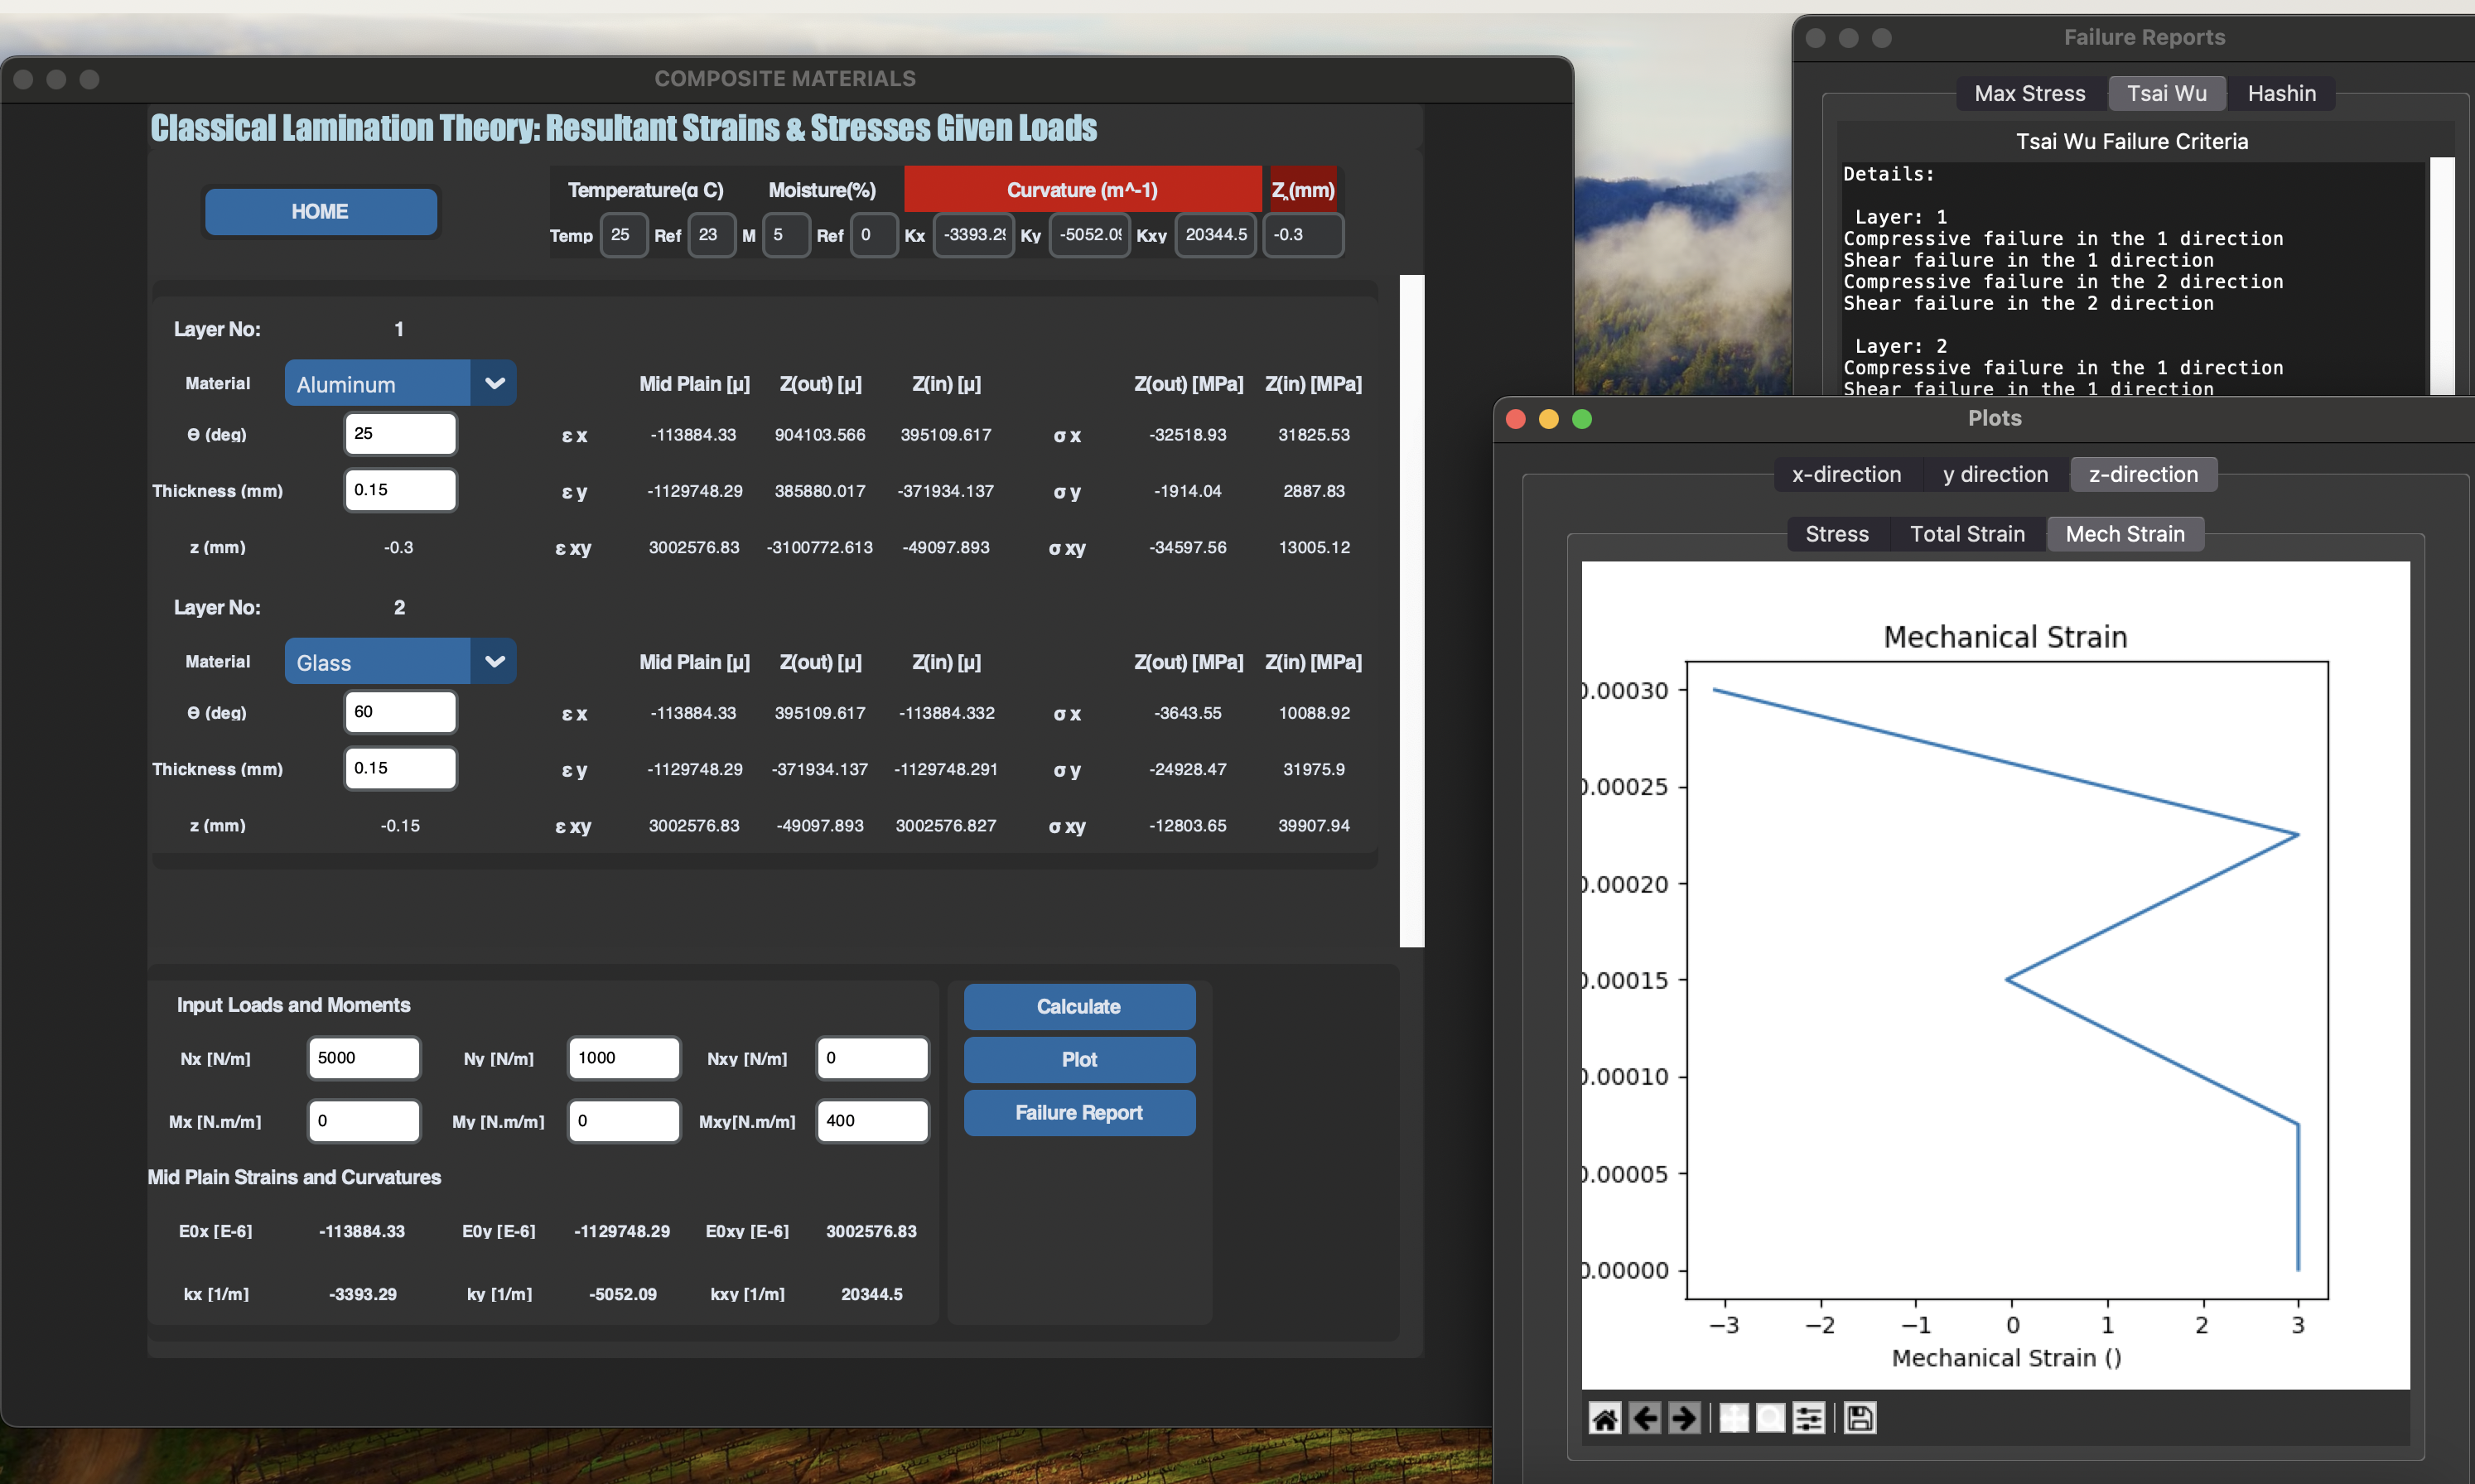Open the Glass material dropdown
Screen dimensions: 2475x1484
click(494, 661)
